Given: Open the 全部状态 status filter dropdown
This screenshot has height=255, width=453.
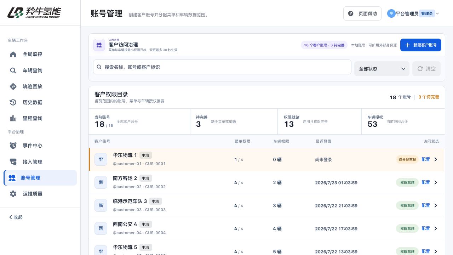Looking at the screenshot, I should [x=382, y=69].
